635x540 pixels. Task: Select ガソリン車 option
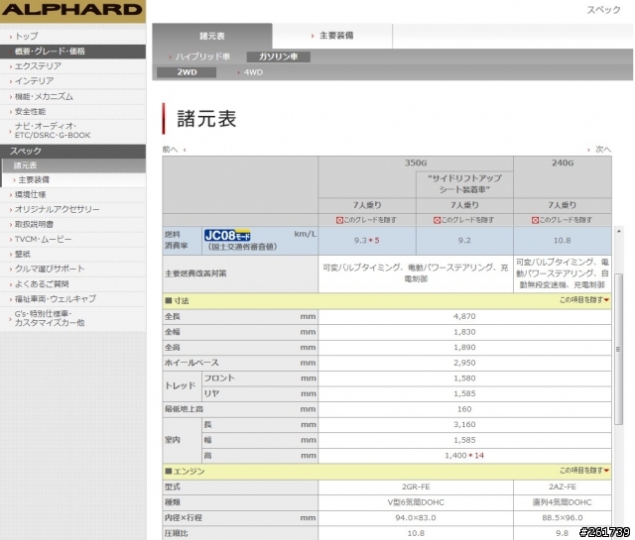(279, 56)
